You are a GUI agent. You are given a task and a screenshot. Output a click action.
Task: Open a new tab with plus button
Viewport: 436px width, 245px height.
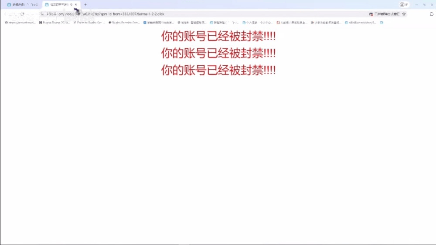(85, 4)
